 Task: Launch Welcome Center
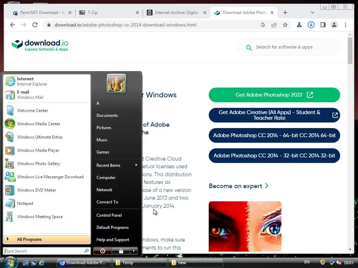[x=47, y=111]
